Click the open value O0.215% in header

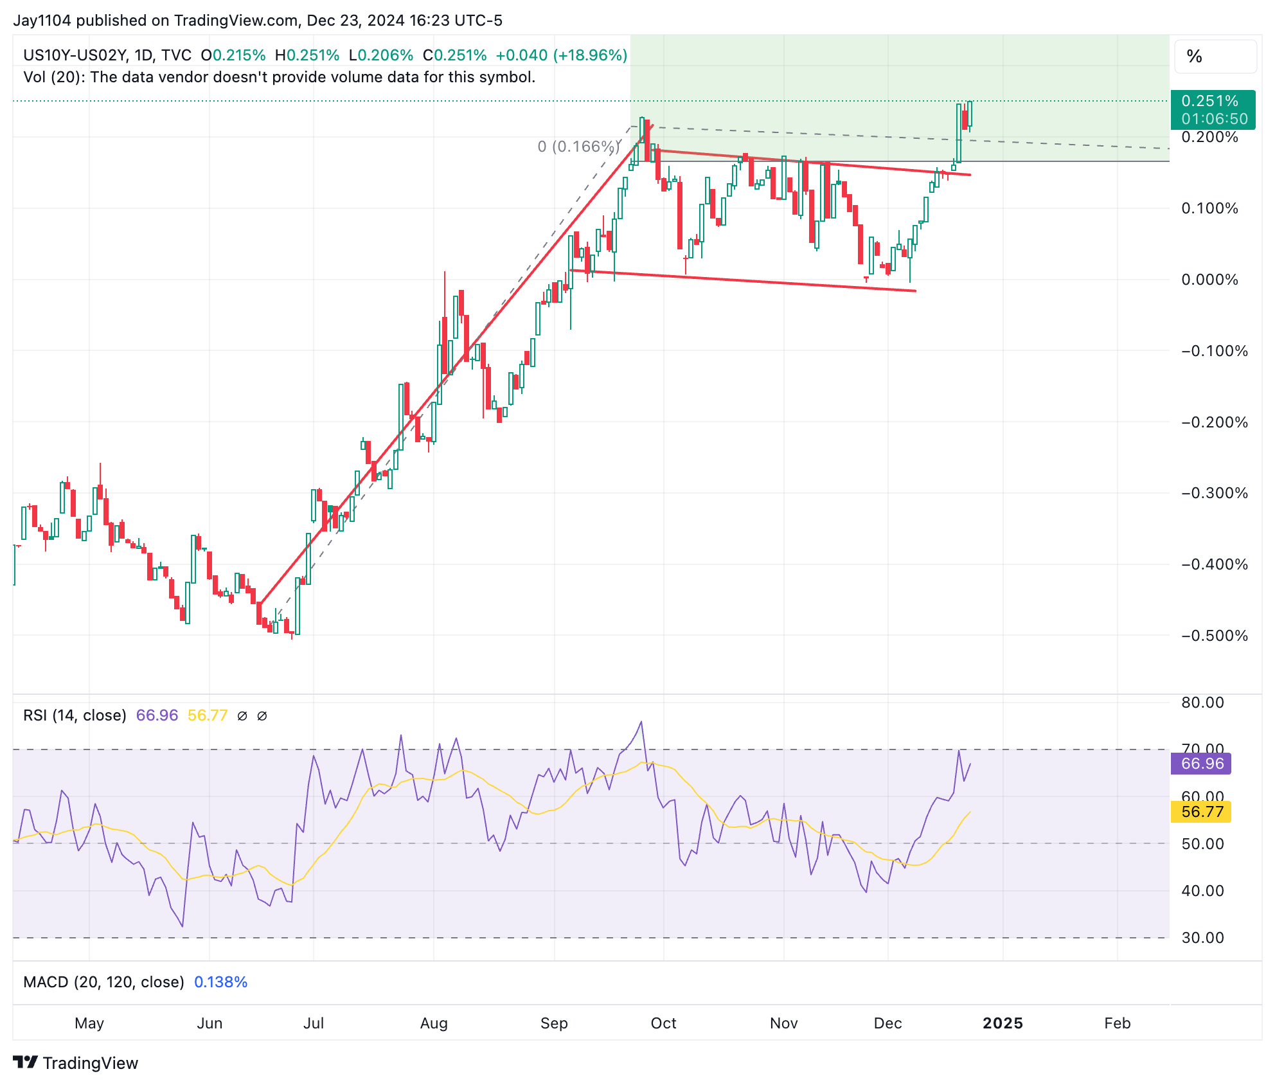point(233,55)
